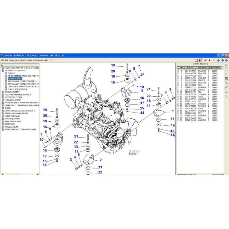The image size is (229, 229).
Task: Click the curved undo arrow sidebar icon
Action: (x=226, y=87)
